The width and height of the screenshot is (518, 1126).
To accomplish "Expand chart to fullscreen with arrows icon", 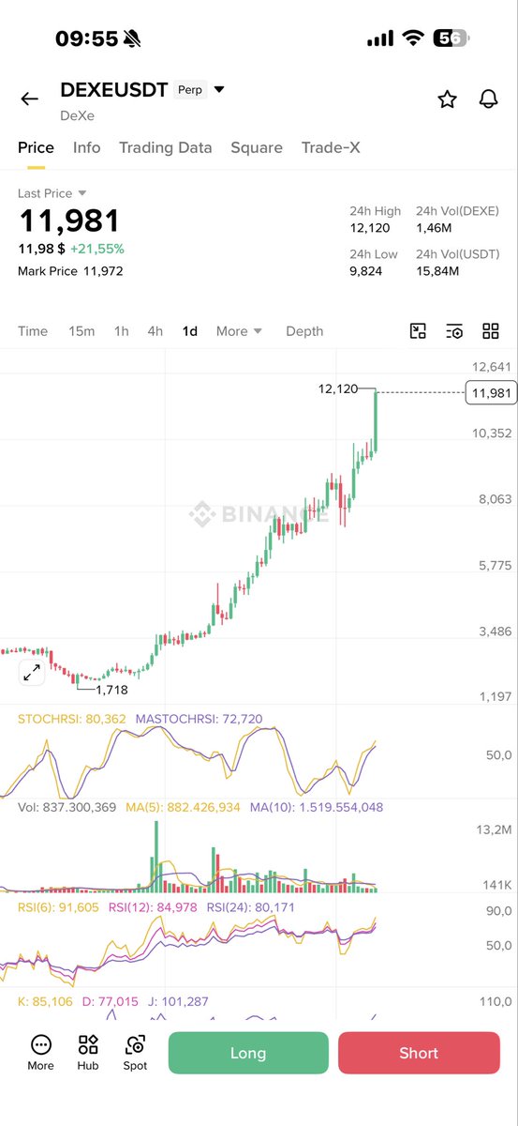I will [x=32, y=673].
